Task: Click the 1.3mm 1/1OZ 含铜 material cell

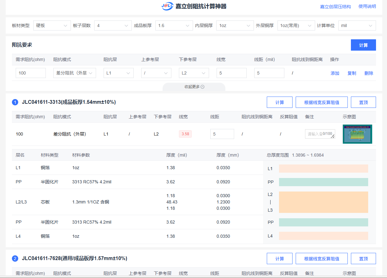Action: [91, 202]
